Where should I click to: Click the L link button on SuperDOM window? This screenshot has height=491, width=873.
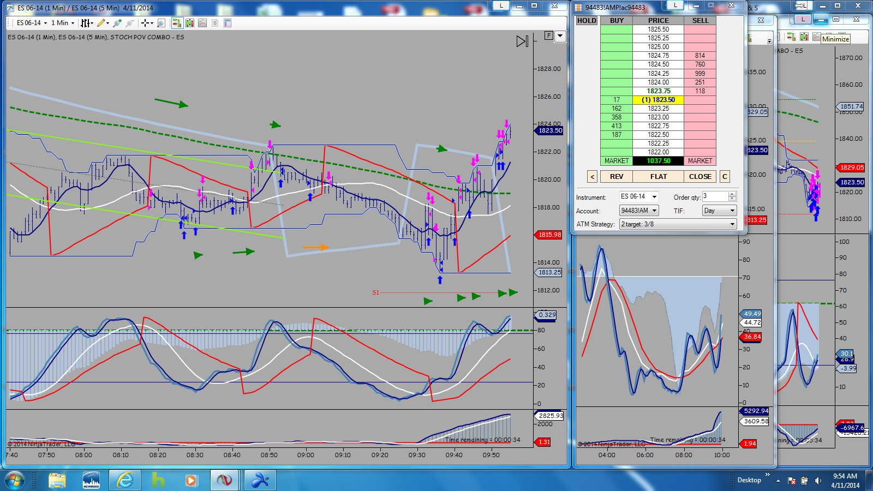point(675,5)
